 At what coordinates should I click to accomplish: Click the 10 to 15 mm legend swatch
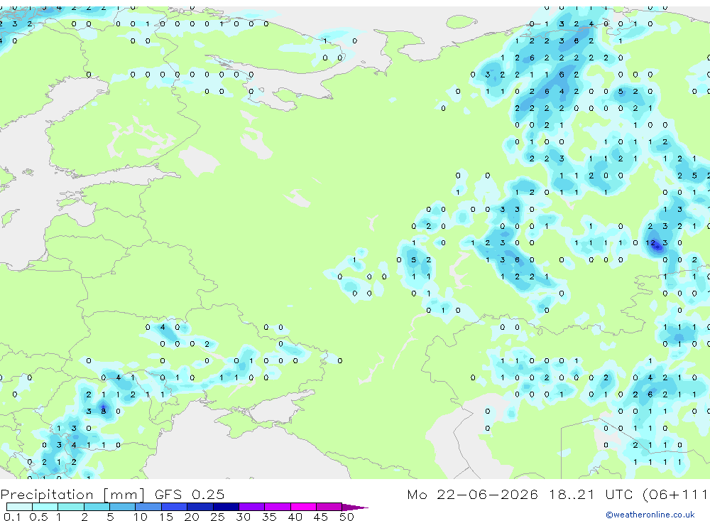[x=148, y=507]
